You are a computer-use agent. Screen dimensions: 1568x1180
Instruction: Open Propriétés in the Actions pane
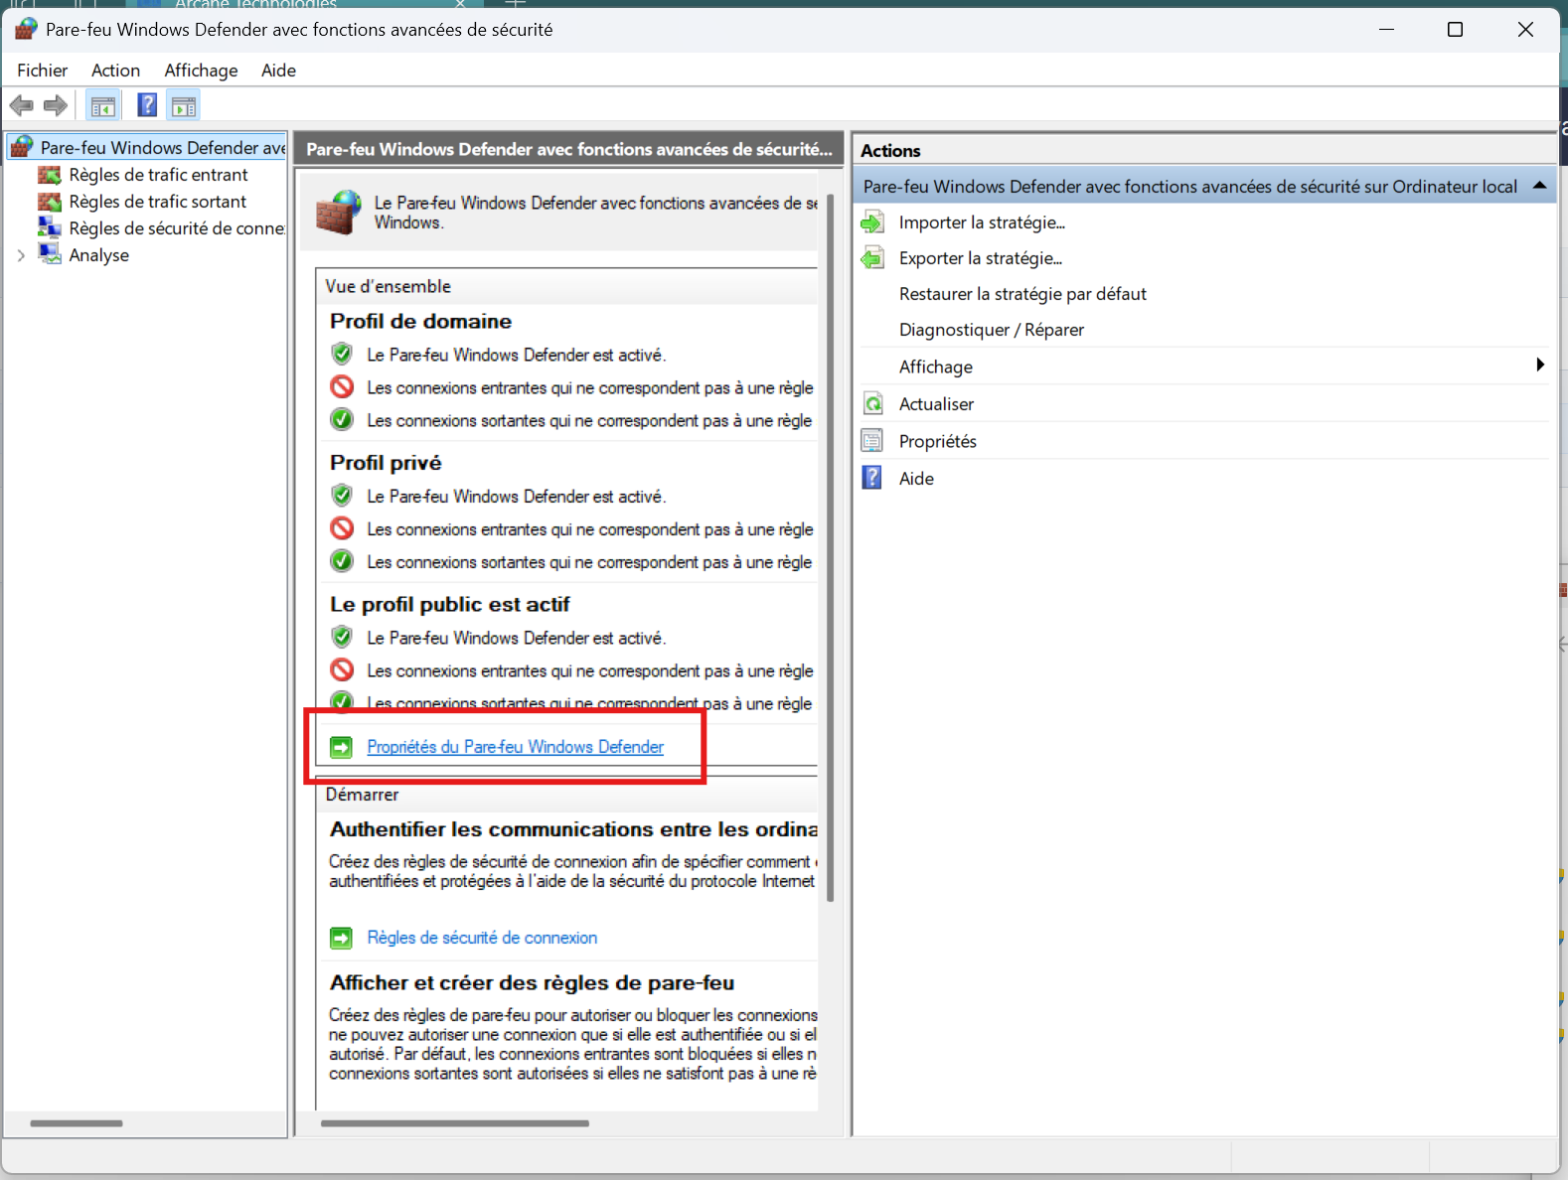click(937, 441)
